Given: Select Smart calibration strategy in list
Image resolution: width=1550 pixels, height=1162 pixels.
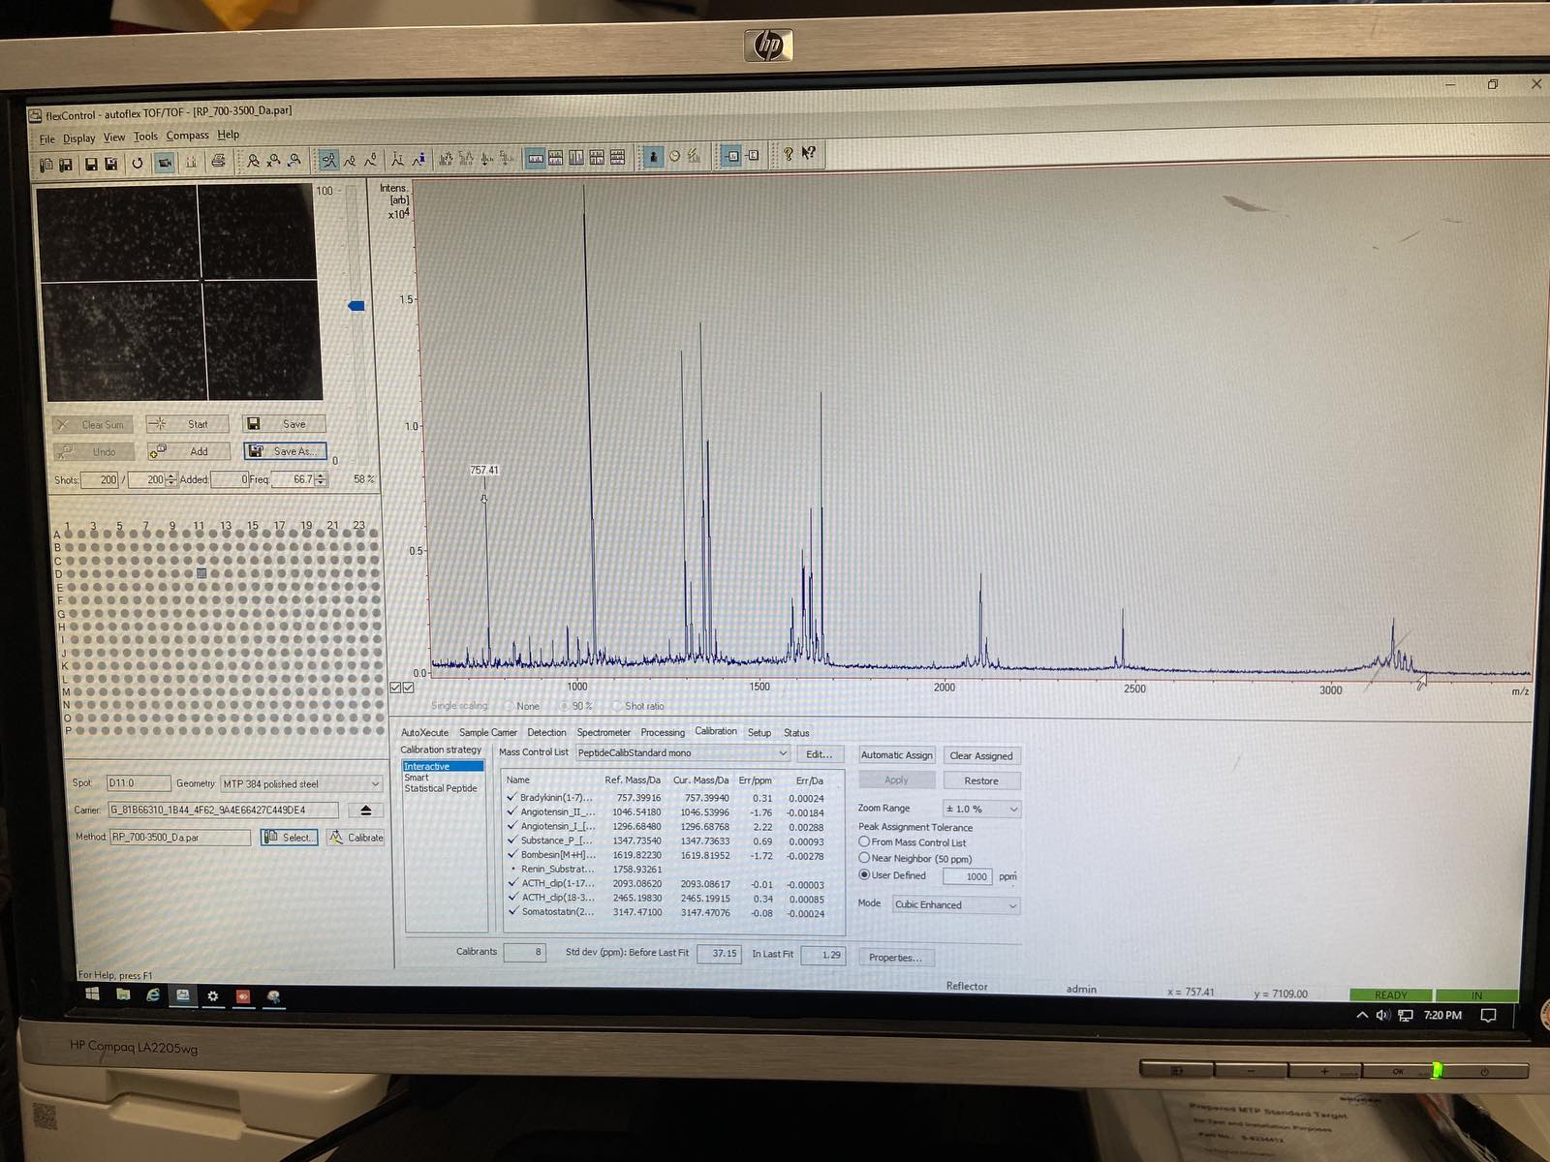Looking at the screenshot, I should coord(417,778).
